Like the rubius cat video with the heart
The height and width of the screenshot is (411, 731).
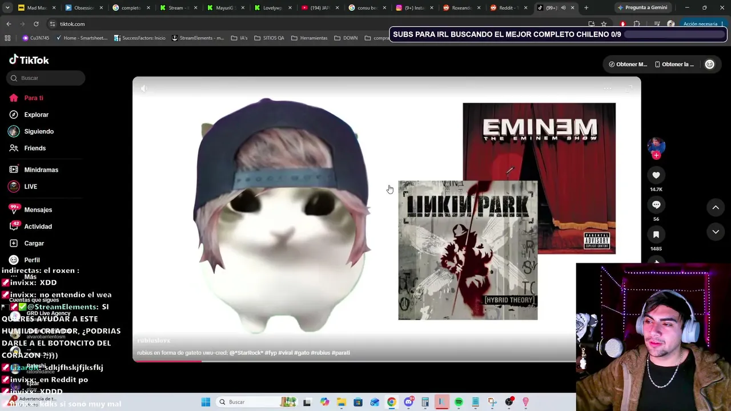(x=656, y=175)
